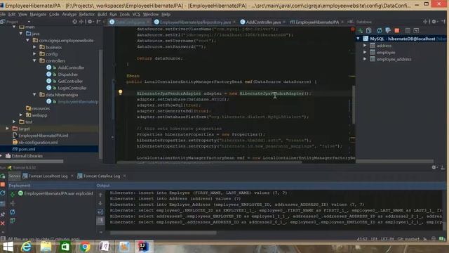Screen dimensions: 449x253
Task: Click the update application icon in Run panel
Action: (x=3, y=193)
